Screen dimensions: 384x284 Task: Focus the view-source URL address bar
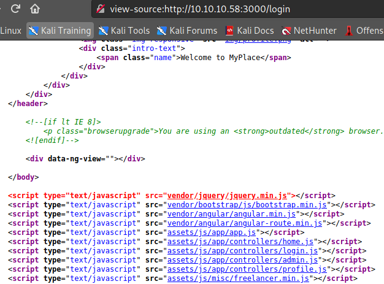(237, 9)
